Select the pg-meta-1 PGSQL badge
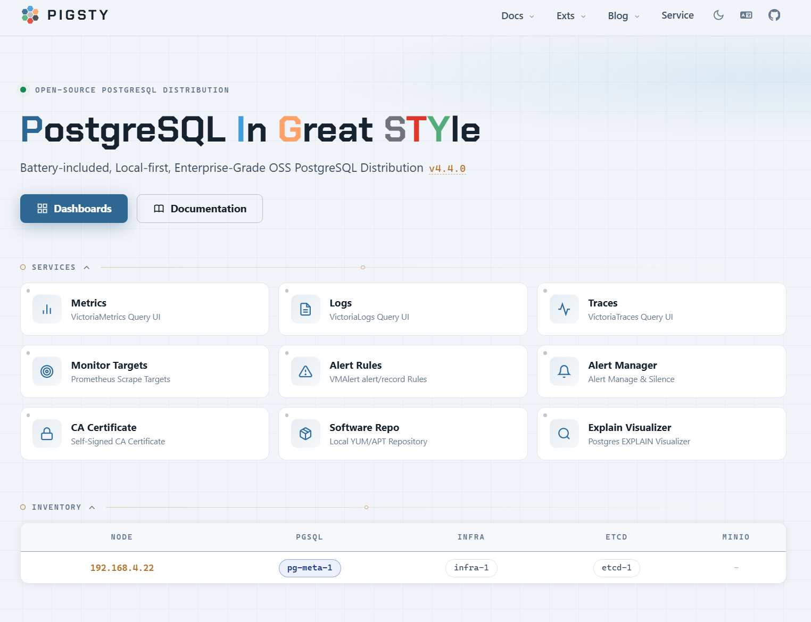The image size is (811, 622). (310, 568)
